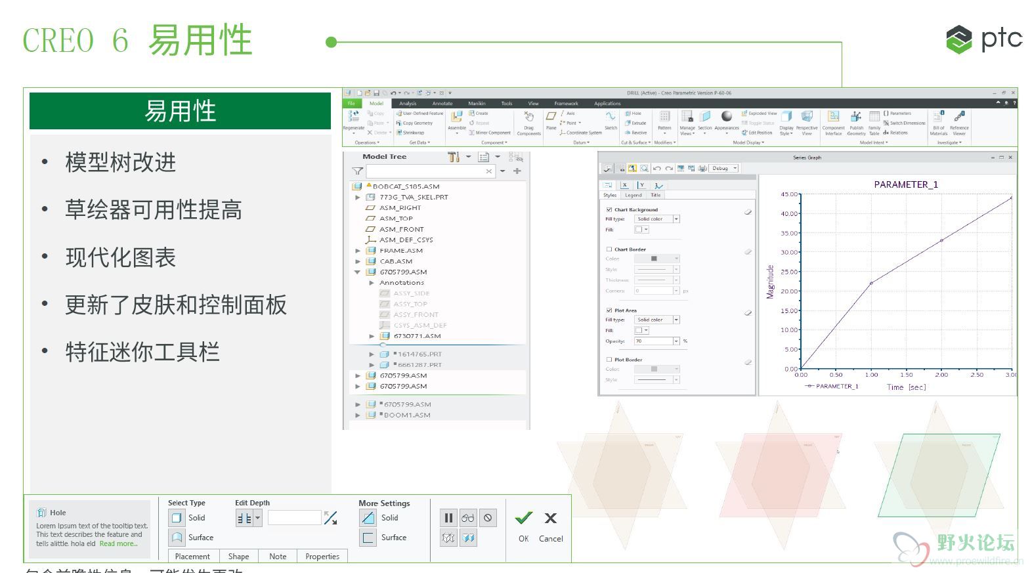Viewport: 1030px width, 573px height.
Task: Select the Extrude tool
Action: click(x=635, y=123)
